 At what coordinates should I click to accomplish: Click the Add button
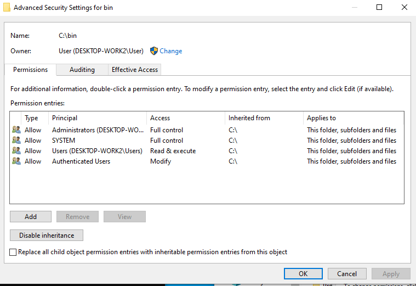(x=31, y=217)
